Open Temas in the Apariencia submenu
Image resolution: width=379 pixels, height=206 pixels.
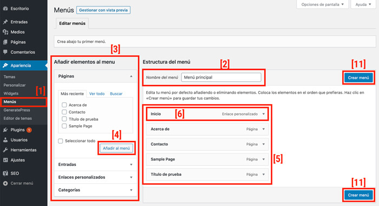[x=9, y=77]
